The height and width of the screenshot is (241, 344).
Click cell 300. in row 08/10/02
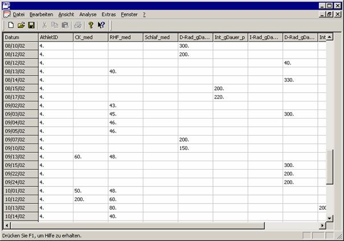tap(195, 46)
